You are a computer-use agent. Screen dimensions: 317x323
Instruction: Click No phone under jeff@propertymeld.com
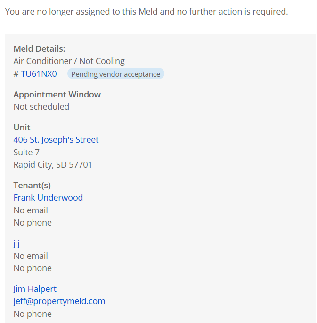(x=33, y=314)
